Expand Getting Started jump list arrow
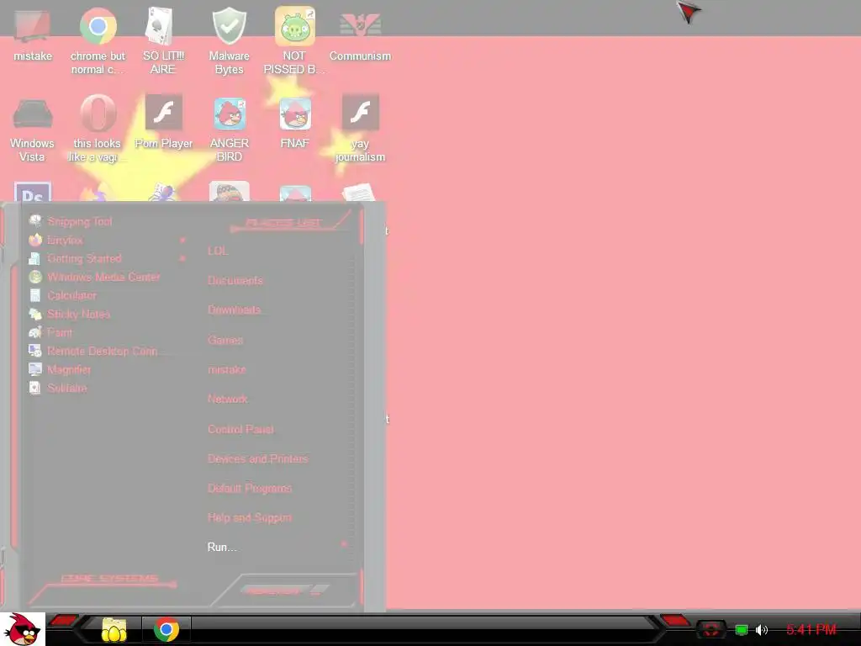The height and width of the screenshot is (646, 861). 182,258
